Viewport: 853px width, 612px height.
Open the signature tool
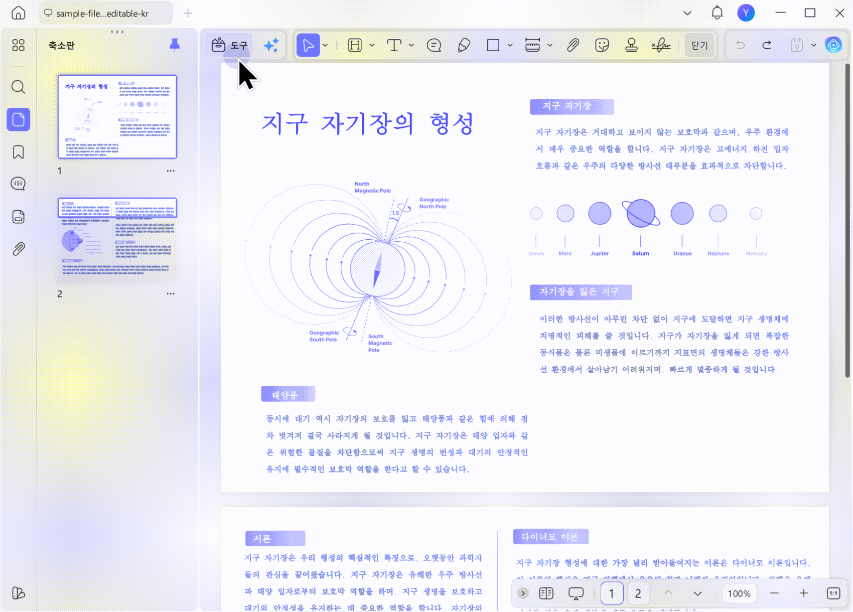(661, 46)
